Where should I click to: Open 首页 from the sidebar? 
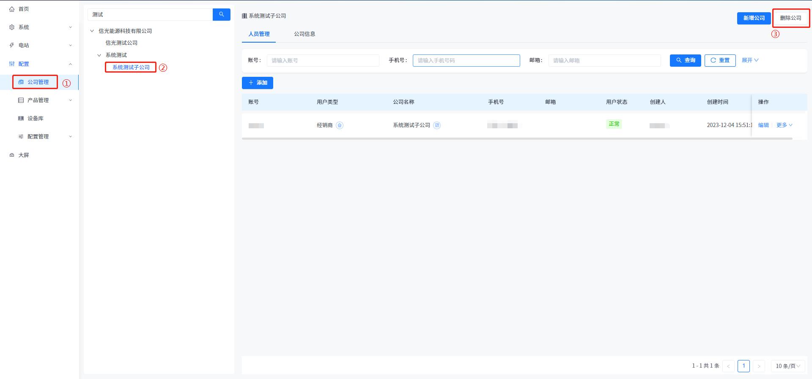point(24,9)
